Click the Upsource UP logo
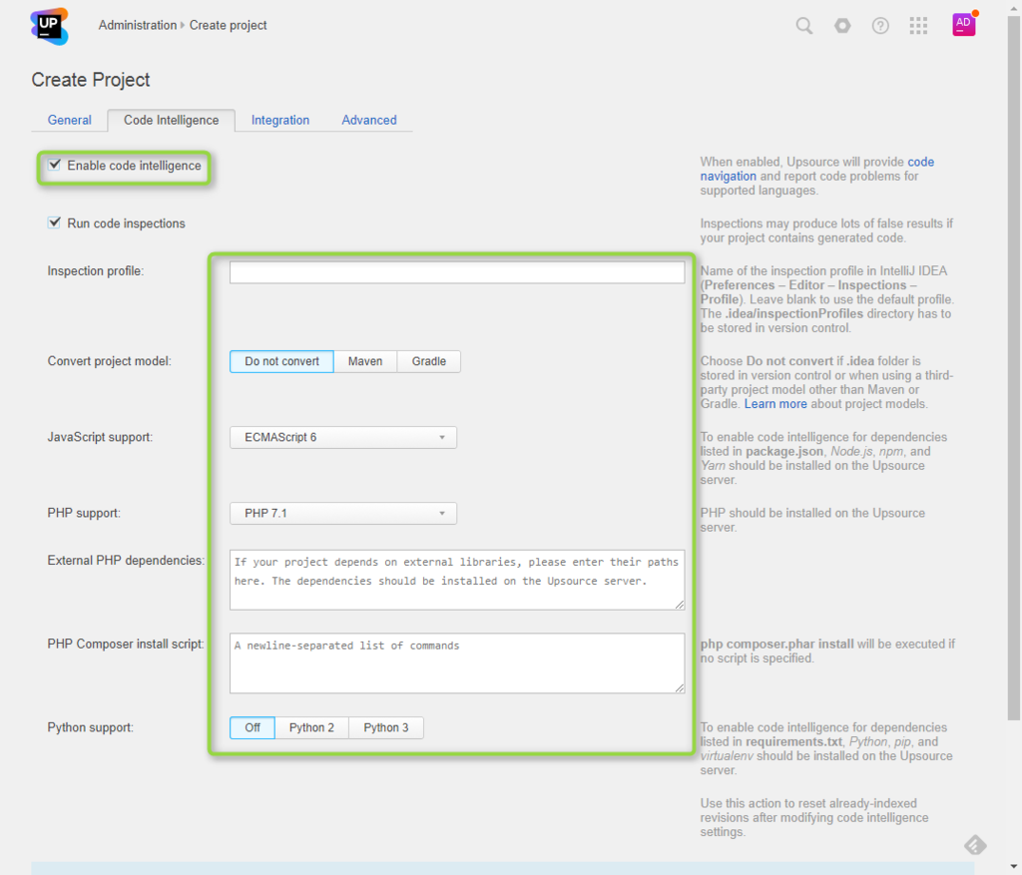The width and height of the screenshot is (1022, 875). pos(50,26)
